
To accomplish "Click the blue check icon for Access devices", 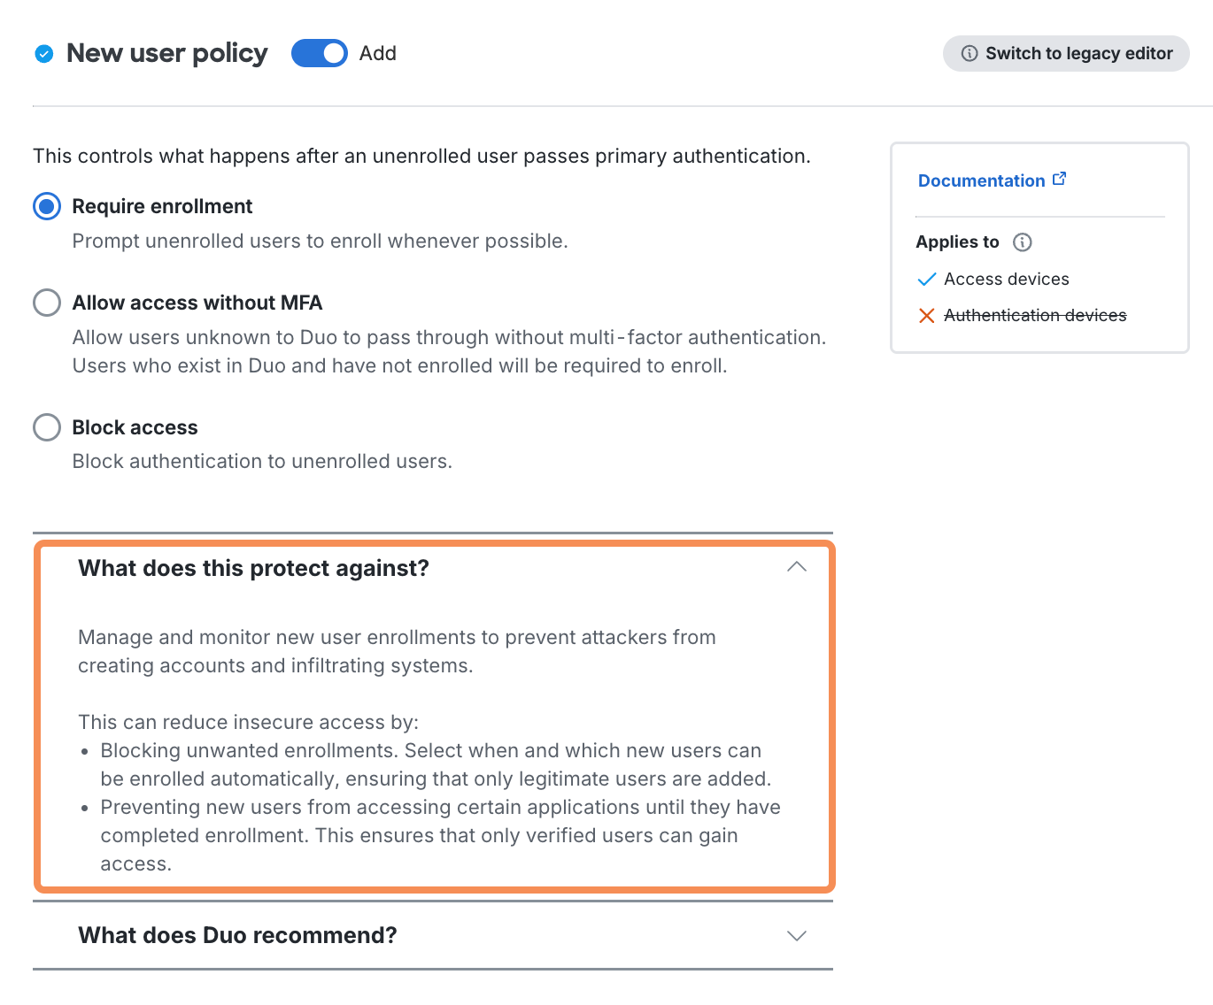I will [927, 280].
